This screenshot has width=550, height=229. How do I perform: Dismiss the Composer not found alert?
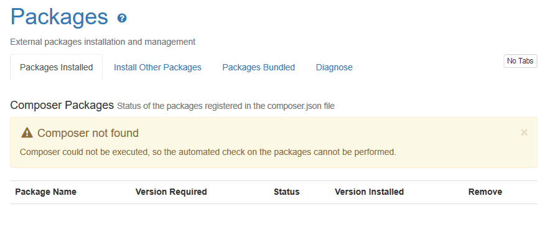(524, 132)
